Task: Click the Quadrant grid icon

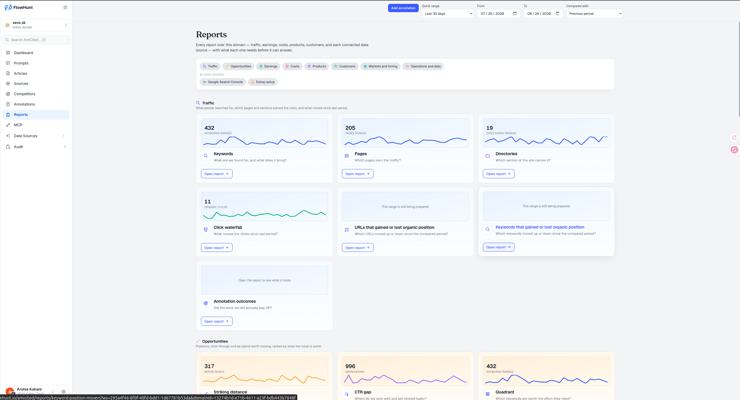Action: pyautogui.click(x=488, y=394)
